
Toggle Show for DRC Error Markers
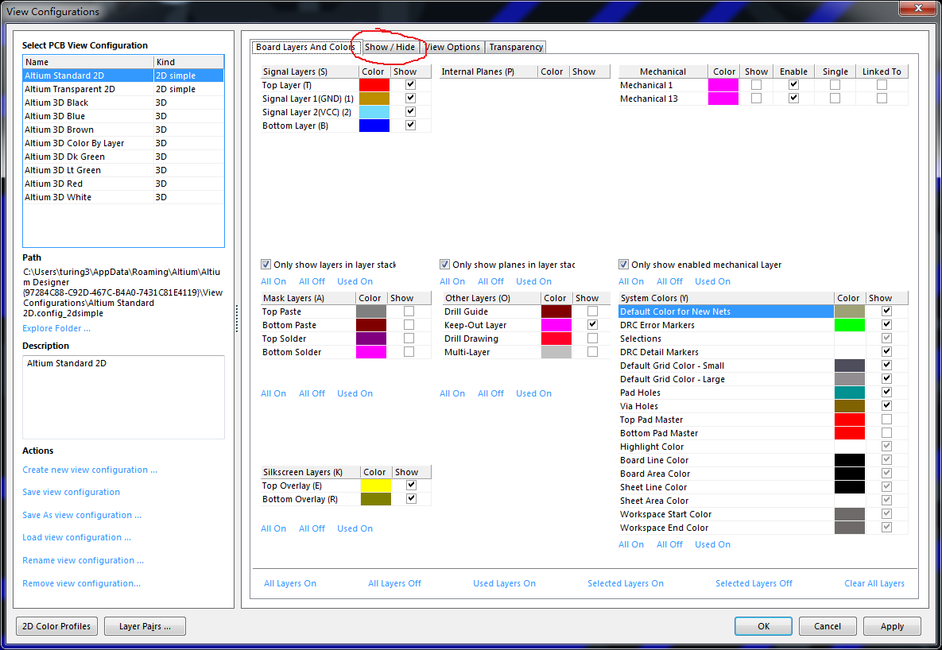click(x=886, y=324)
